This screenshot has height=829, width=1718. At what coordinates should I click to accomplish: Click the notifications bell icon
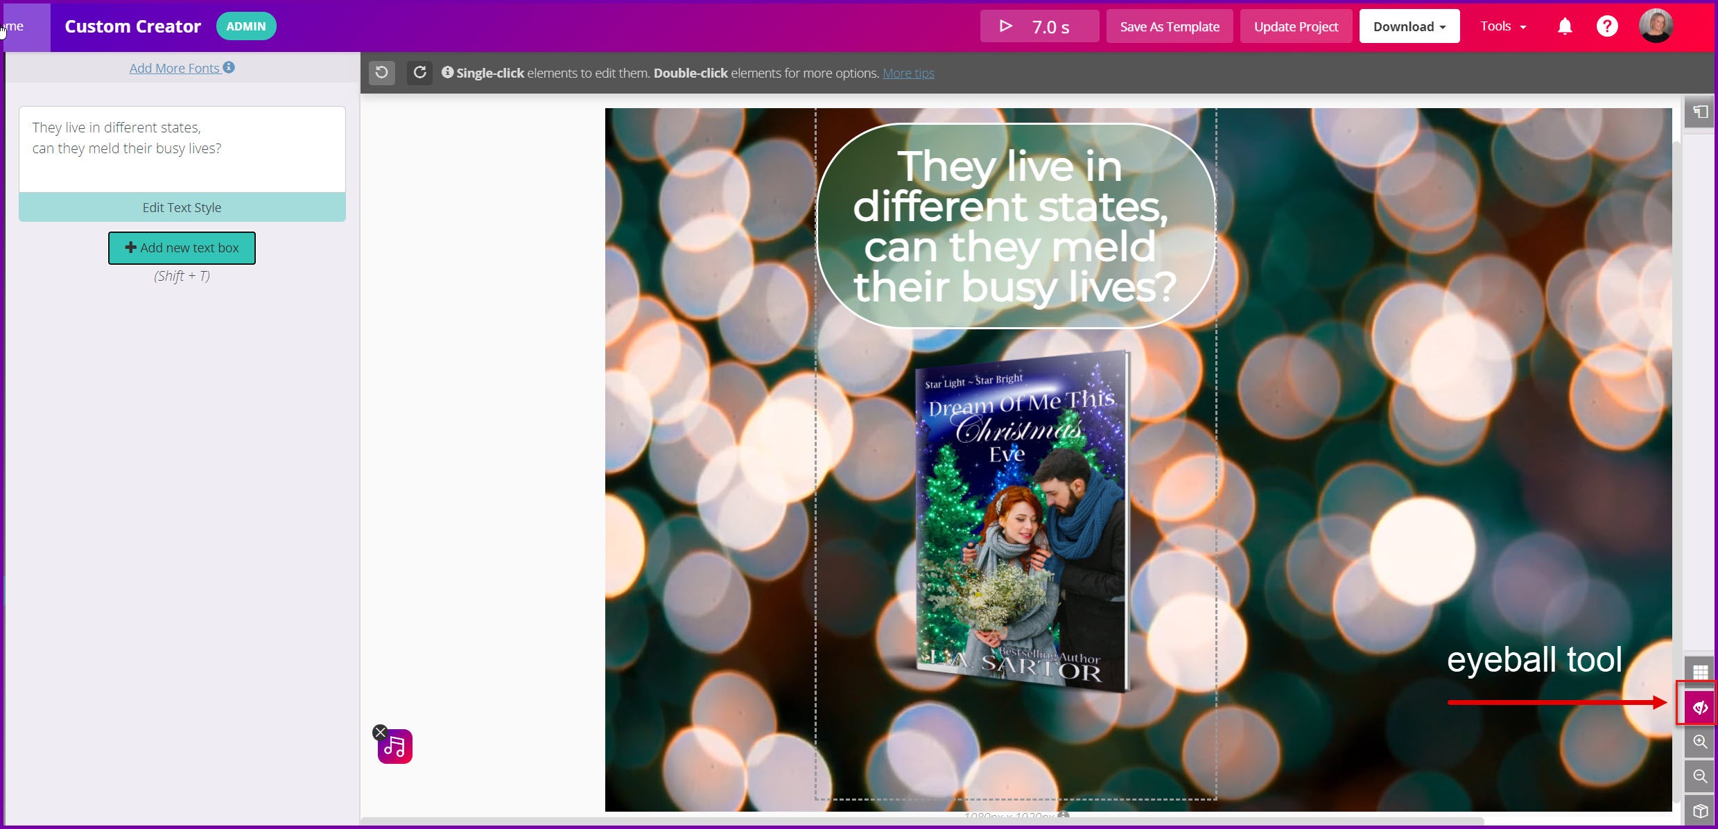[x=1565, y=26]
